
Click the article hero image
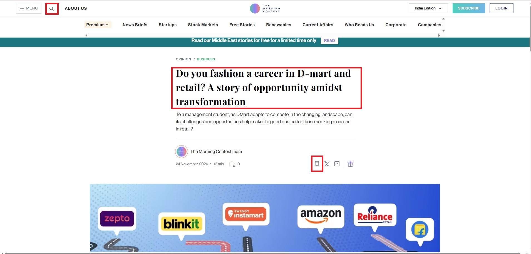[265, 218]
